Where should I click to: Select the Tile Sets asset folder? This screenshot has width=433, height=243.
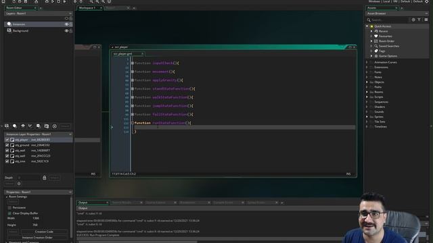coord(380,122)
